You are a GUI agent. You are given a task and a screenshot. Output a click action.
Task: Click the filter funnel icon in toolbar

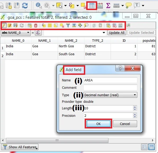(68, 25)
